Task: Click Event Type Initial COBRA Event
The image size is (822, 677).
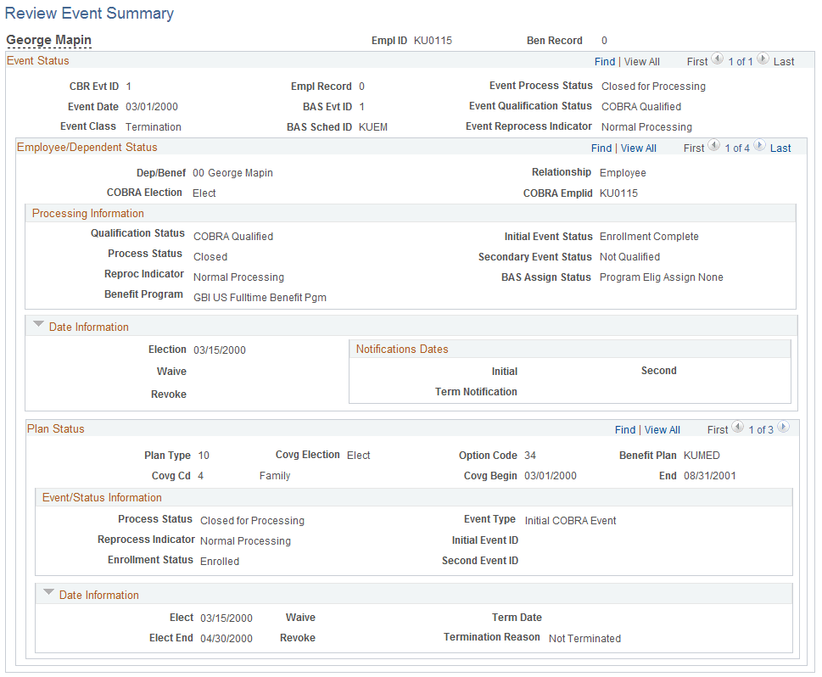Action: 570,521
